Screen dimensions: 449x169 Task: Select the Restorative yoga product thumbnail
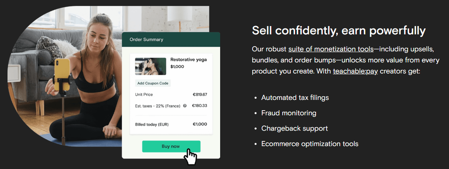(x=150, y=66)
